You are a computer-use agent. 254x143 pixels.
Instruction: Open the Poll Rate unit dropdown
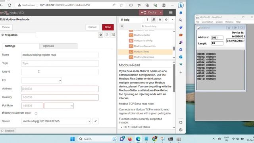coord(59,106)
